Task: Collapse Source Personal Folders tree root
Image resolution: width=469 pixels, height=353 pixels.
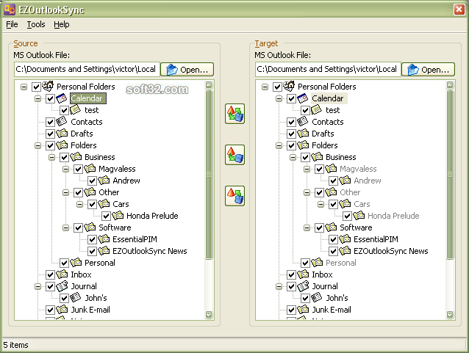Action: pyautogui.click(x=24, y=87)
